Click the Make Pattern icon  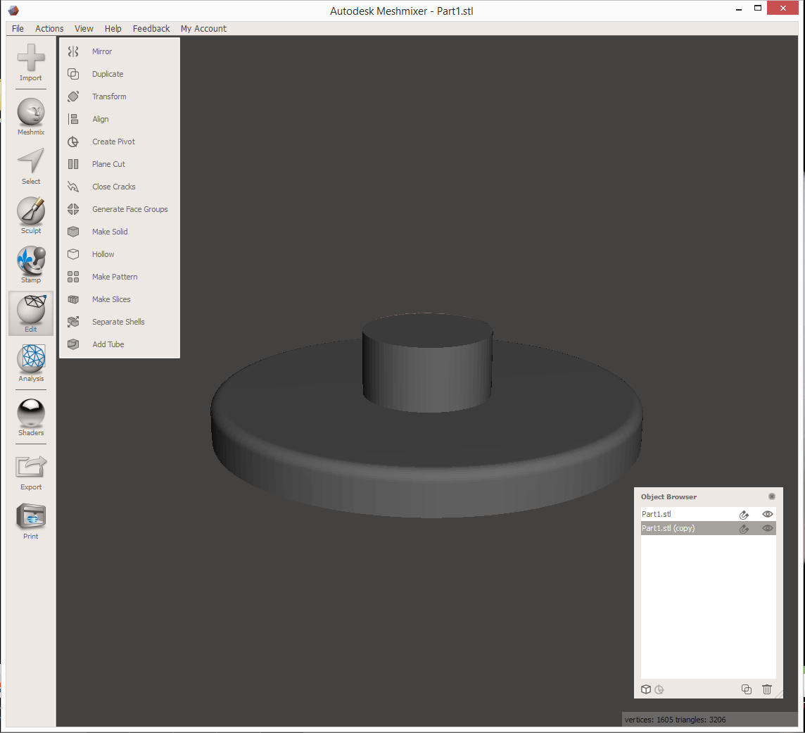[73, 277]
